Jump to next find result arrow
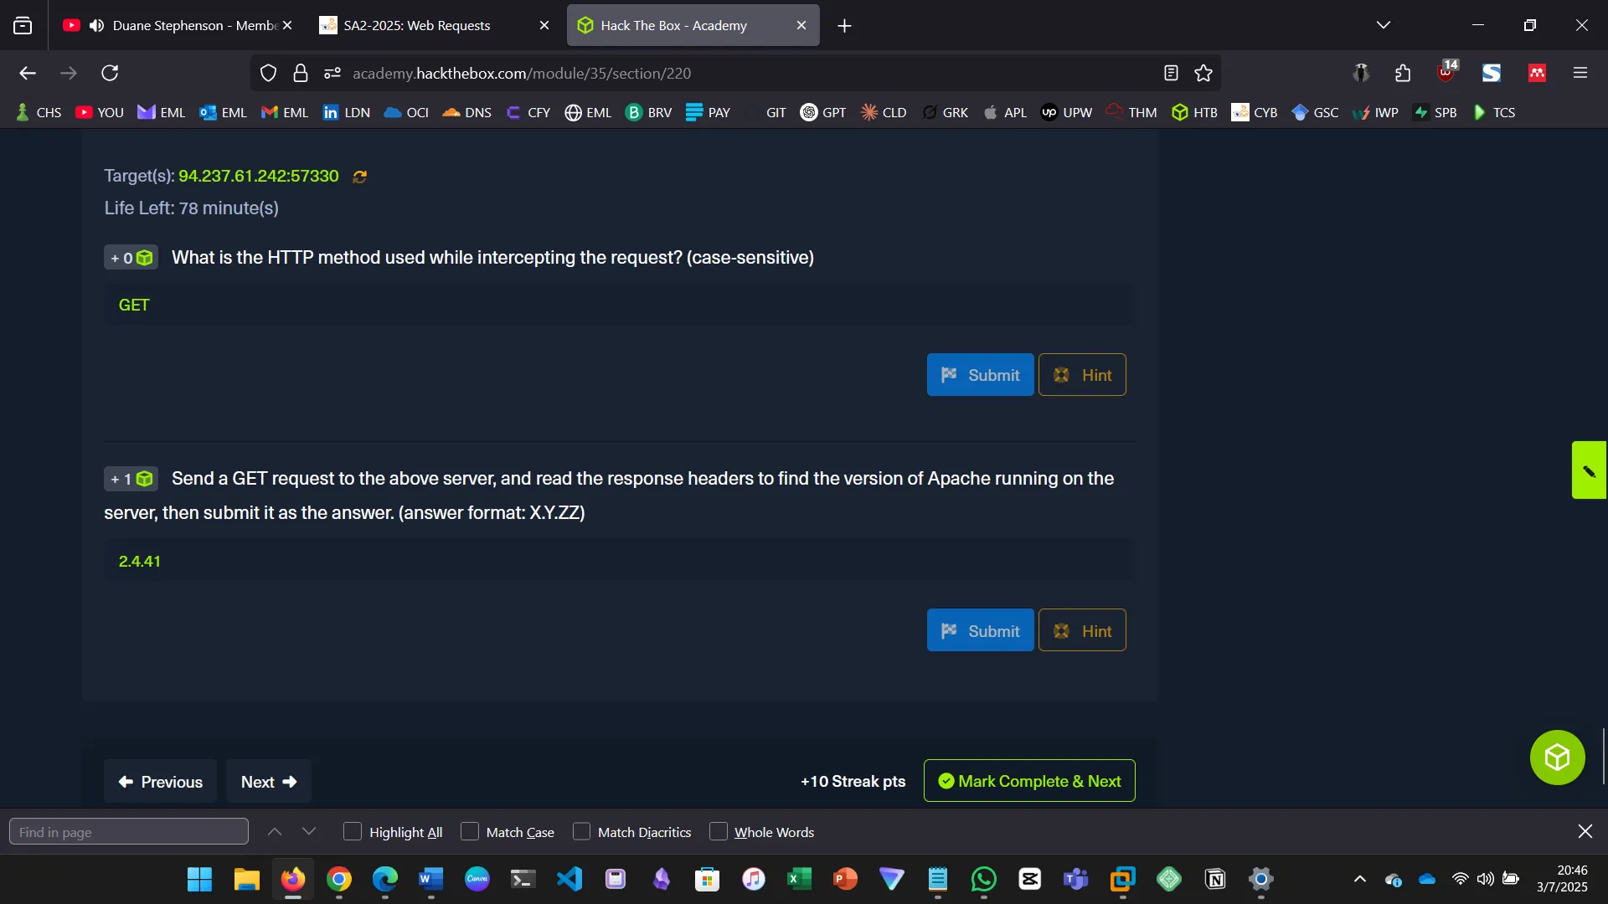1608x904 pixels. 309,832
